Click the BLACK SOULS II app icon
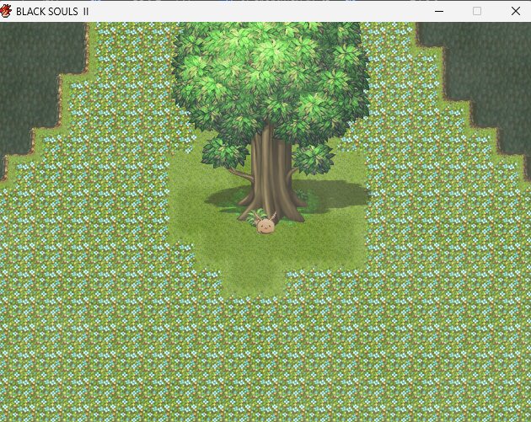Image resolution: width=531 pixels, height=422 pixels. click(x=6, y=11)
